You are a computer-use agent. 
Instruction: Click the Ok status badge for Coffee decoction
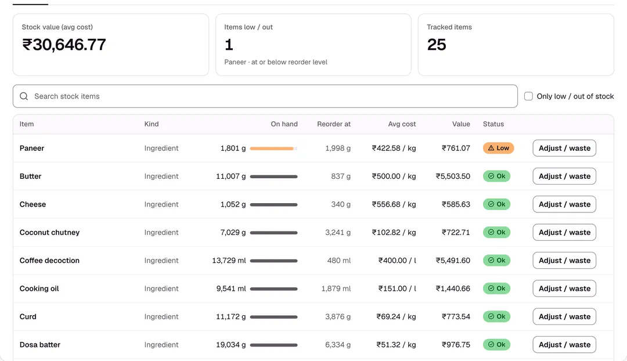pos(496,260)
